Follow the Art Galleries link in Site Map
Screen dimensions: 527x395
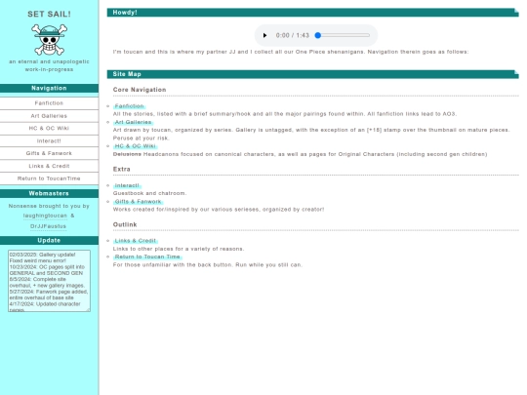click(133, 122)
